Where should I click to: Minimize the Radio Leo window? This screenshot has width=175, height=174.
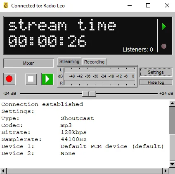tap(130, 6)
